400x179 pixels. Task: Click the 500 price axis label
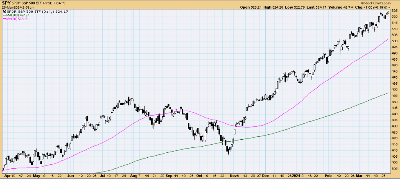click(394, 41)
